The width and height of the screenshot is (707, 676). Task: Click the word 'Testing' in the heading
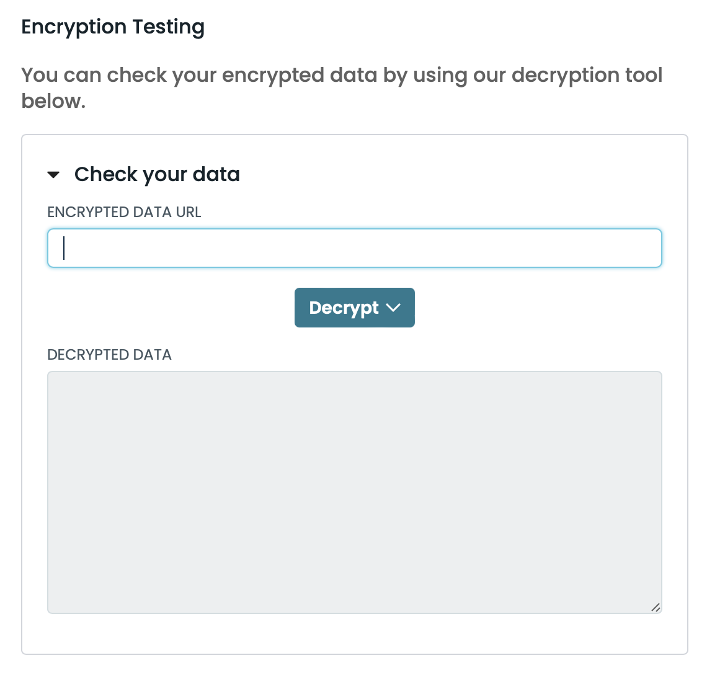(167, 27)
